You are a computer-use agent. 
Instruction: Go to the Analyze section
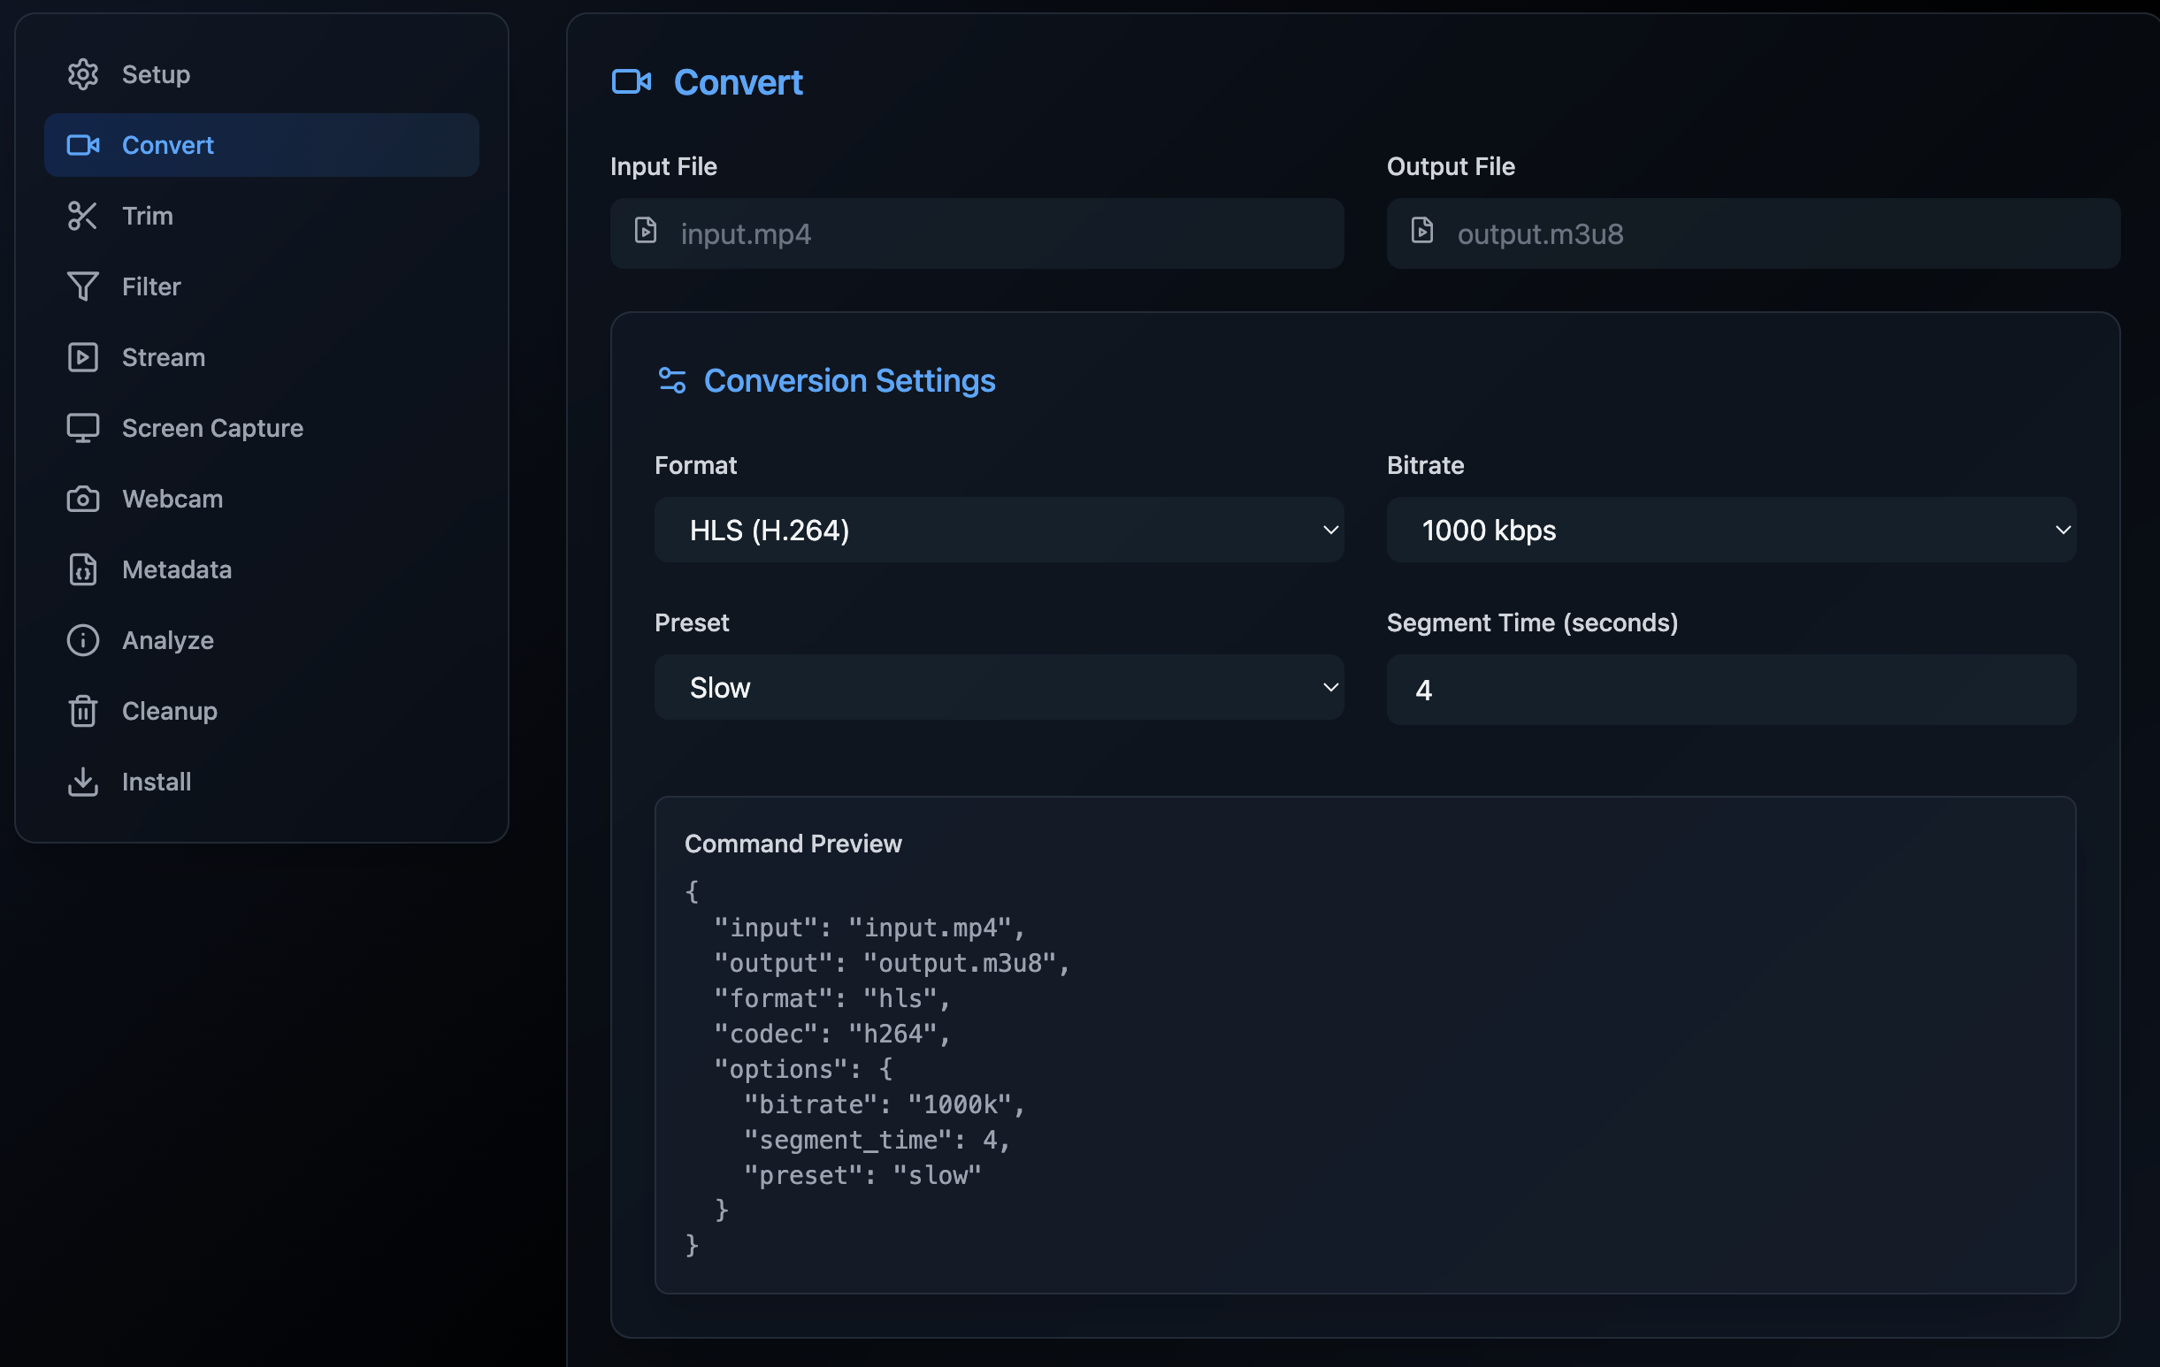pyautogui.click(x=168, y=640)
